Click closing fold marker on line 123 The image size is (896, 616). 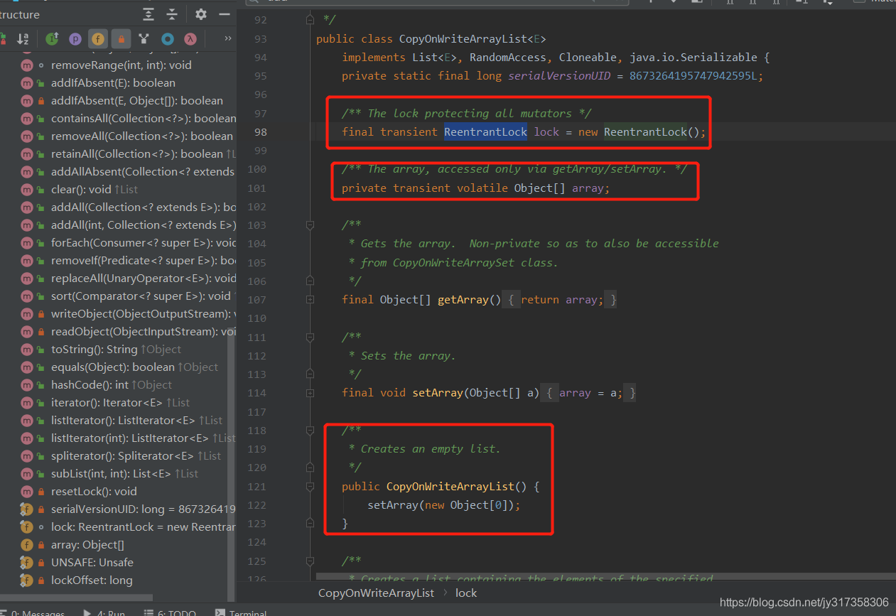point(310,524)
